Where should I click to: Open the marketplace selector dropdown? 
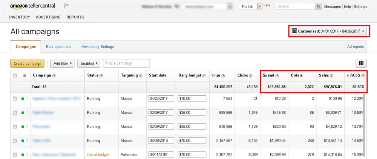coord(207,6)
